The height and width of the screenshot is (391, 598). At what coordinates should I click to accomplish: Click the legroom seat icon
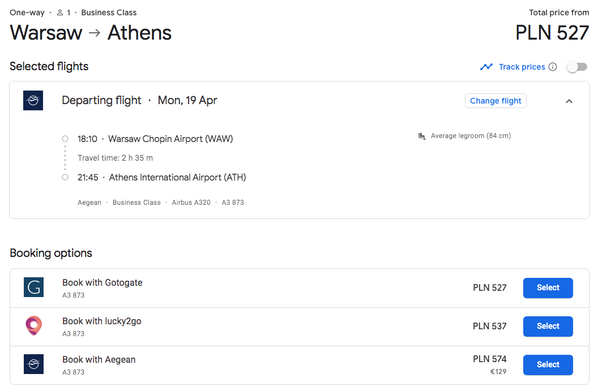(x=422, y=136)
